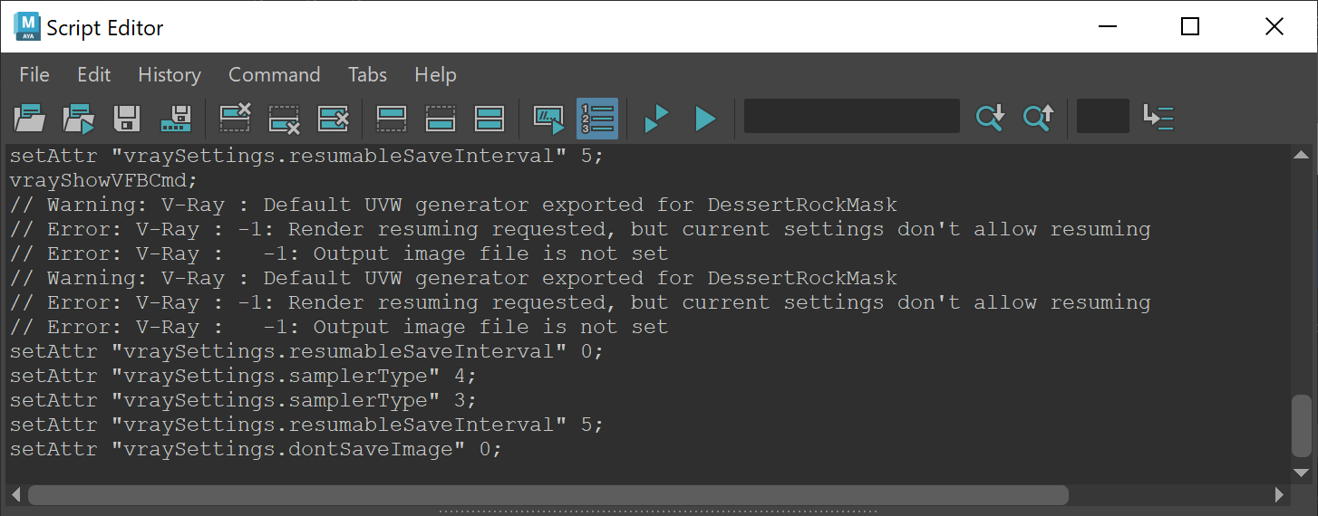Click the vrayShowVFBCmd; line

coord(103,180)
